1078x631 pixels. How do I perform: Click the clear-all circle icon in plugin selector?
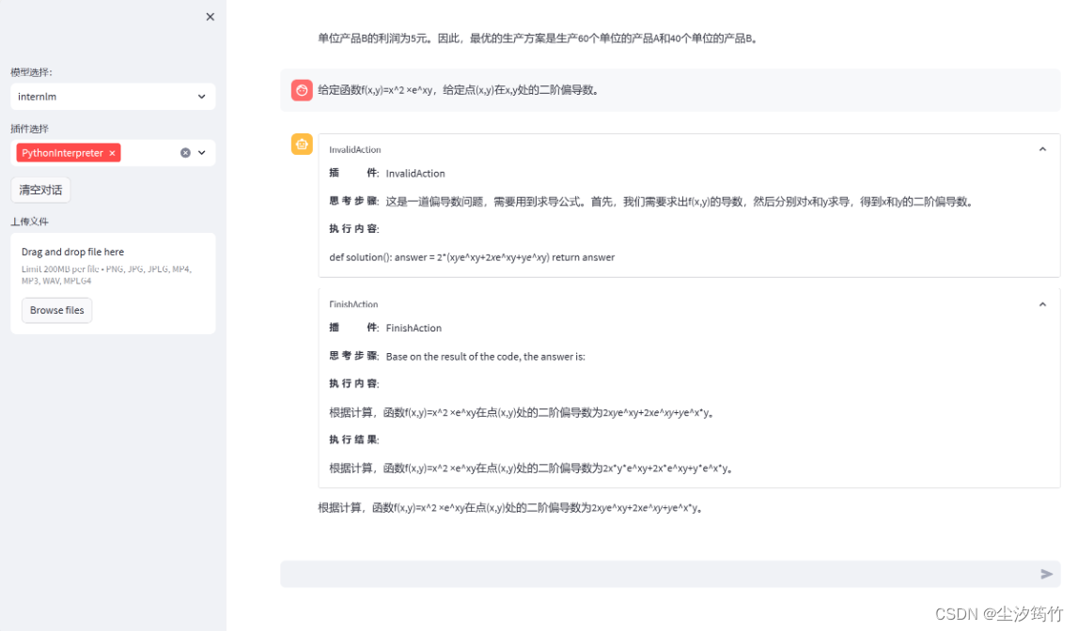click(x=184, y=152)
